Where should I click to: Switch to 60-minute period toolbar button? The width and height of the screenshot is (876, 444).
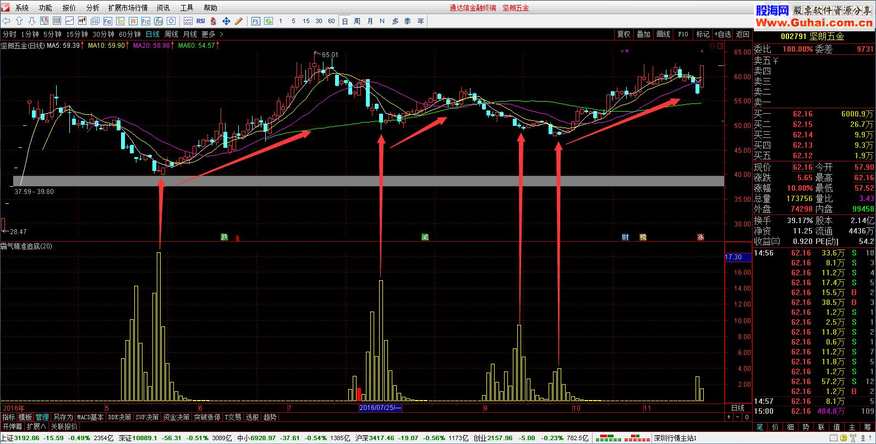331,21
